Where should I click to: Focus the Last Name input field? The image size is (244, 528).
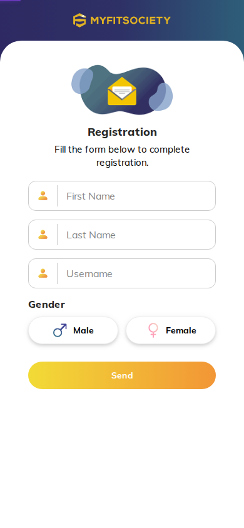coord(122,235)
